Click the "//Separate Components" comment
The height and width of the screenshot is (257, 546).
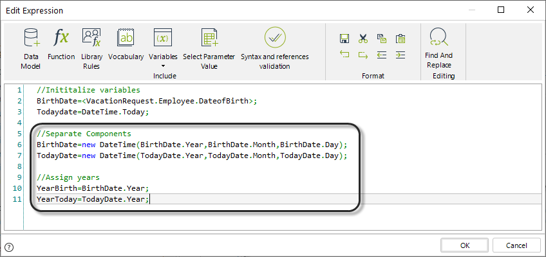[x=84, y=134]
